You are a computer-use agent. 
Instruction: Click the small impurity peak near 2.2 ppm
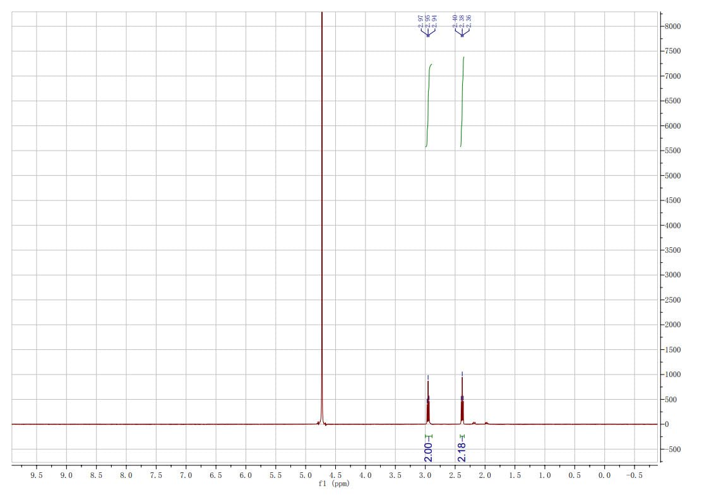click(474, 423)
